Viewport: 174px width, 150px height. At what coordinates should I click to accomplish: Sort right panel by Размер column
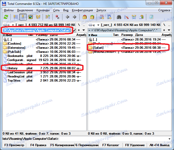pos(127,35)
